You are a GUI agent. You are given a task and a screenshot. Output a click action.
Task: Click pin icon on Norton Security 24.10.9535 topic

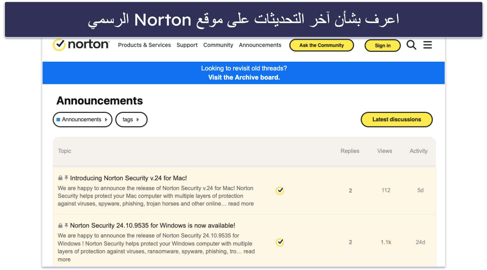click(66, 225)
